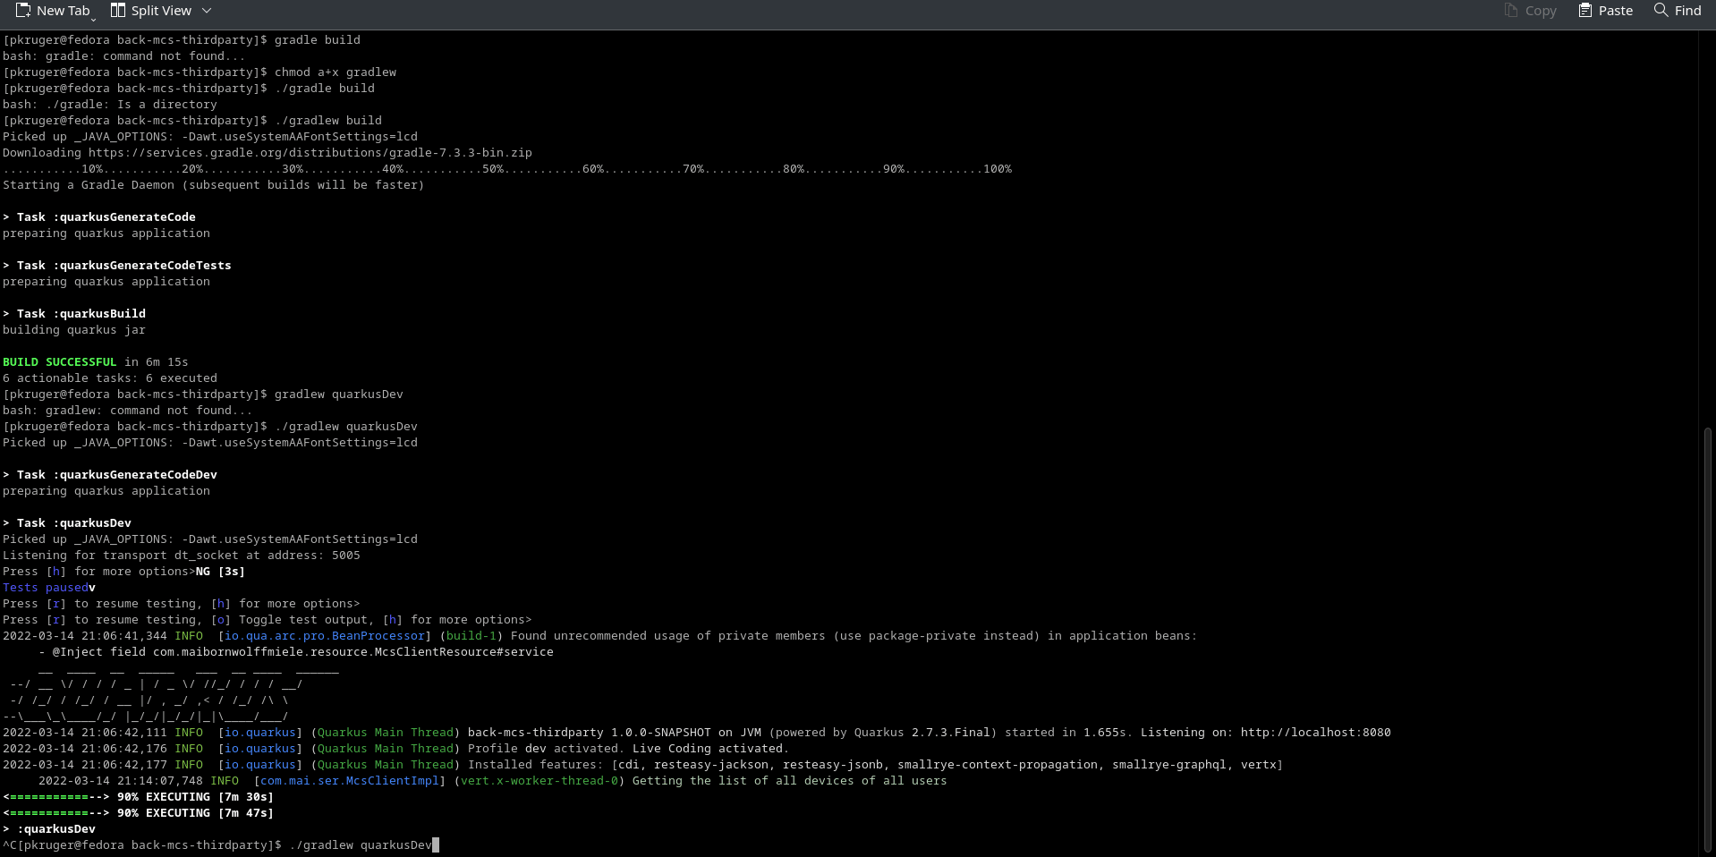Click the 'Task :quarkusBuild' line
The image size is (1716, 857).
pos(74,314)
